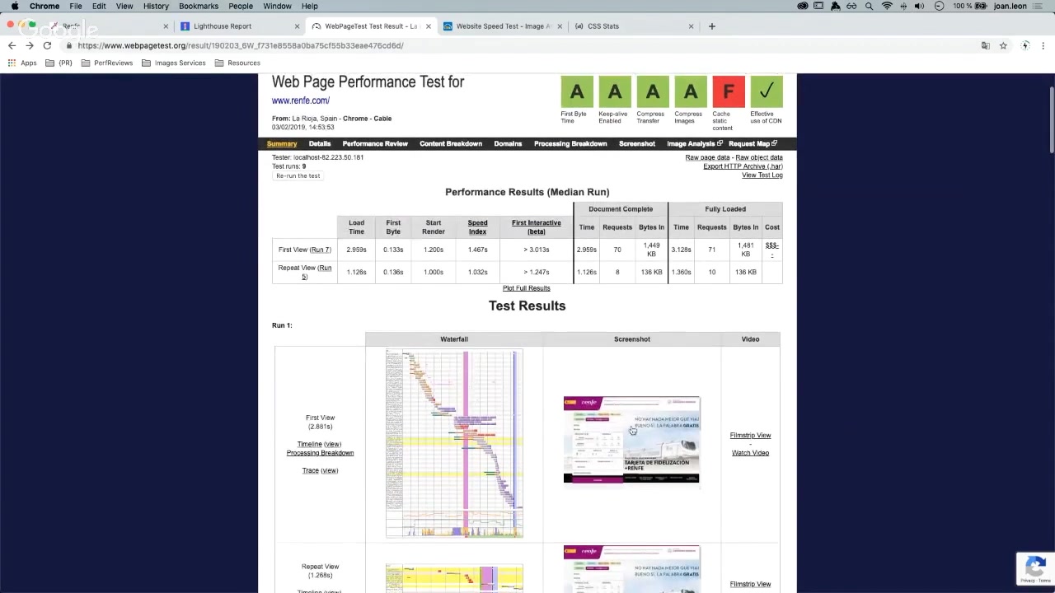
Task: Click the Re-run the test button
Action: (298, 175)
